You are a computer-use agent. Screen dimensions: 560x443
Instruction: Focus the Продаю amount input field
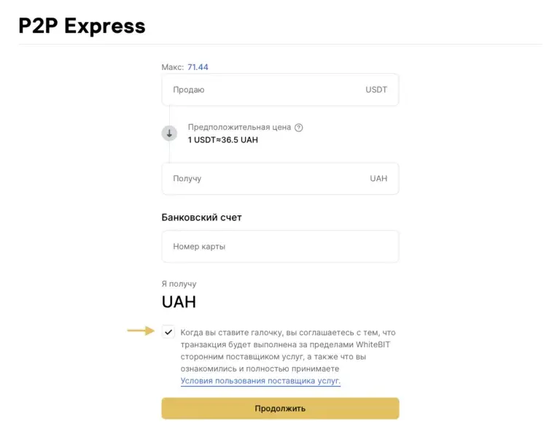(262, 90)
